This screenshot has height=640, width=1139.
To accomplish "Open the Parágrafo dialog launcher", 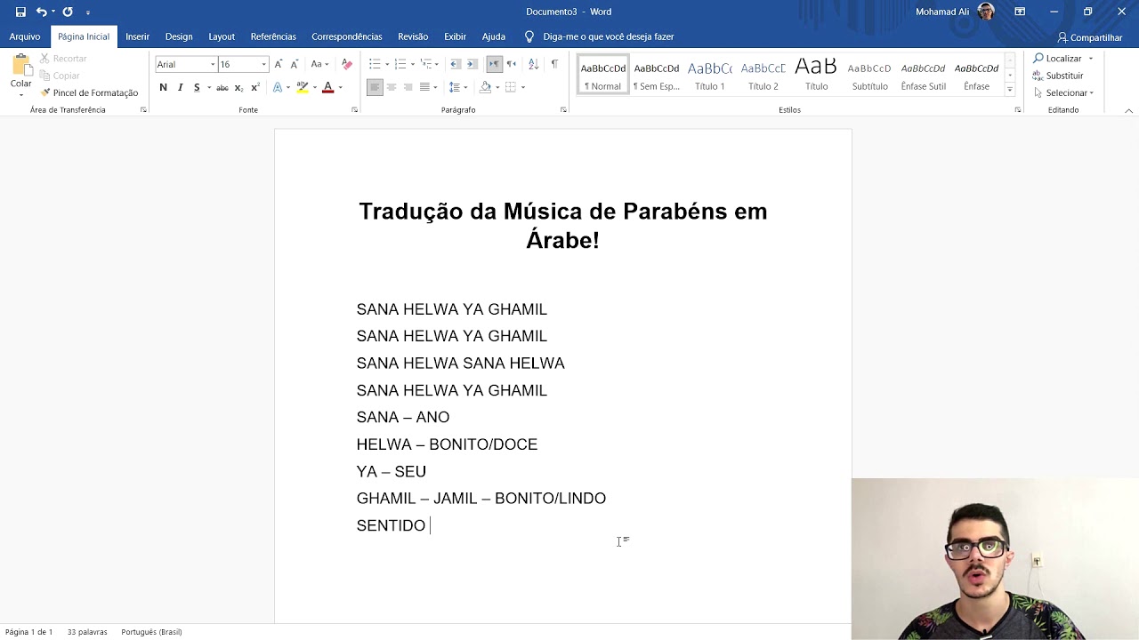I will [563, 110].
